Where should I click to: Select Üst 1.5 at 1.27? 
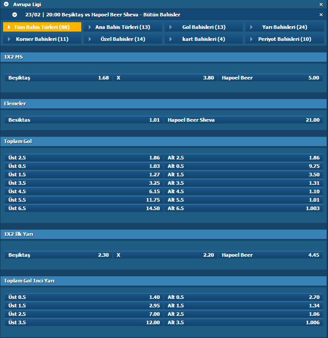coord(84,175)
